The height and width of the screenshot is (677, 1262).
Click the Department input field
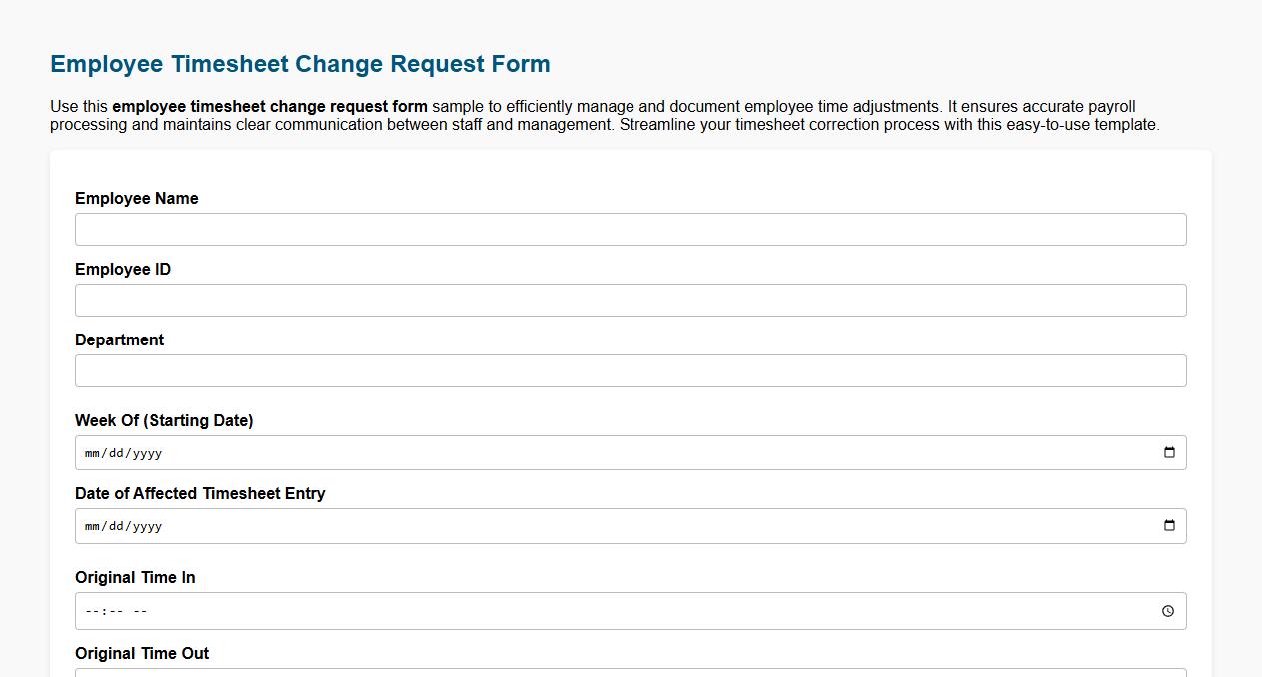point(630,370)
